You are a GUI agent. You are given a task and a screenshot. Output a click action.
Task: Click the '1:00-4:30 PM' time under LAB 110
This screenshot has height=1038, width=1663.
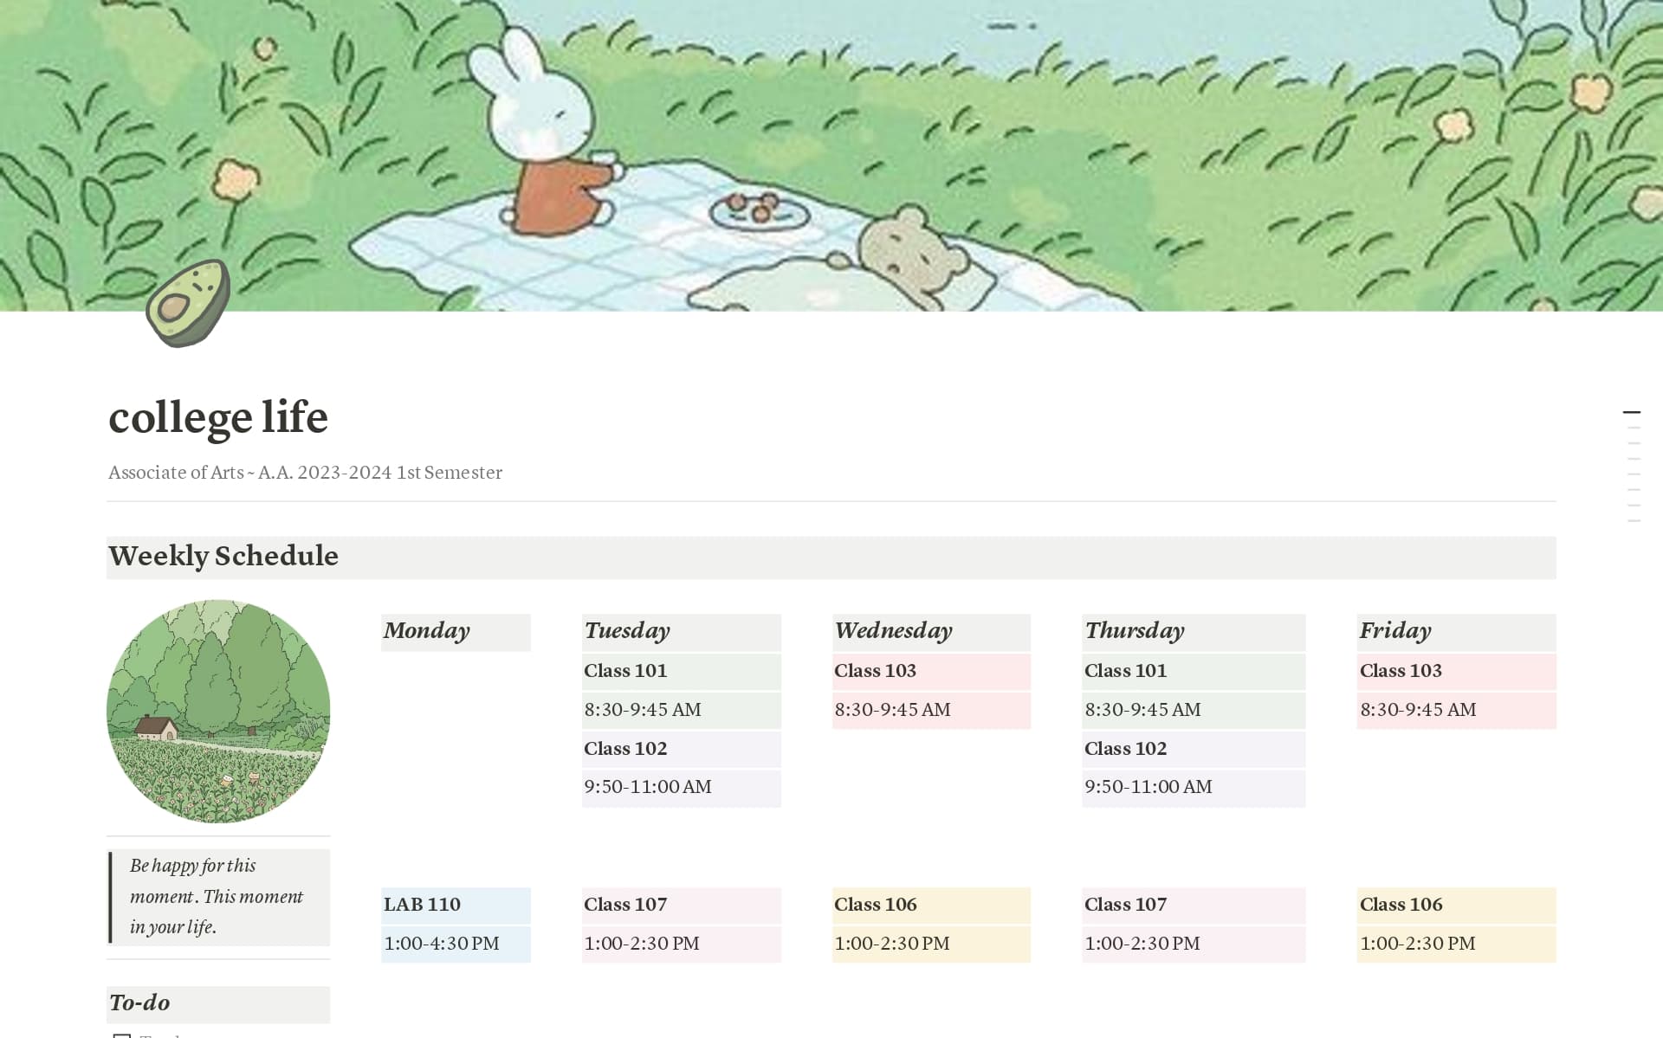coord(443,943)
